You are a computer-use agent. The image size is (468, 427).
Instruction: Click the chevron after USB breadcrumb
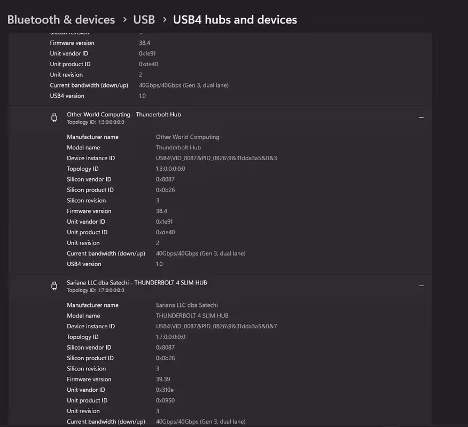(x=165, y=20)
